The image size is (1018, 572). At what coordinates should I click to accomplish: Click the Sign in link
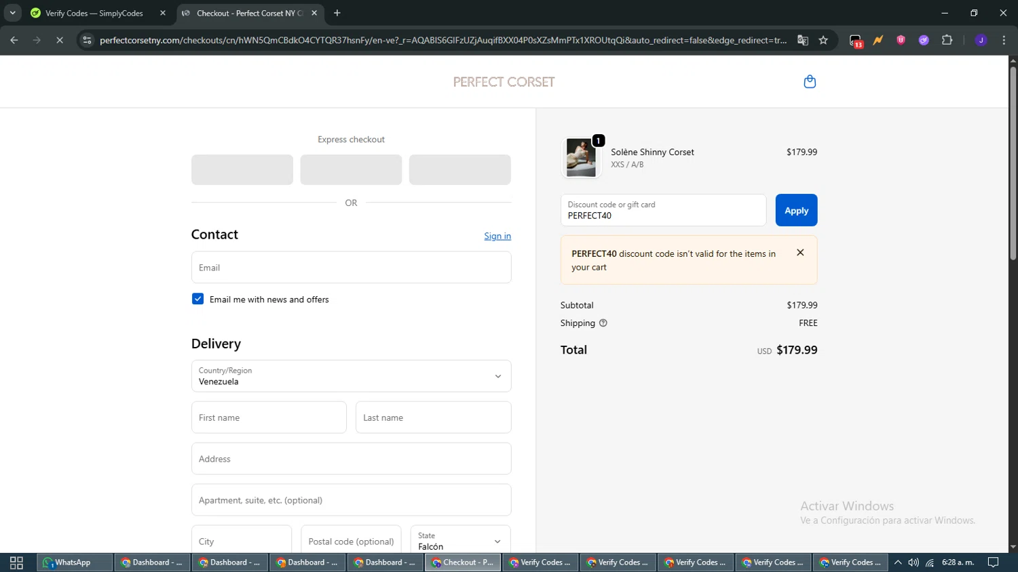click(497, 236)
